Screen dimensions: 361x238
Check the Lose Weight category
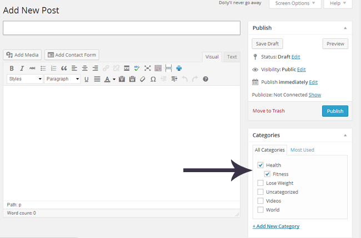(x=260, y=183)
